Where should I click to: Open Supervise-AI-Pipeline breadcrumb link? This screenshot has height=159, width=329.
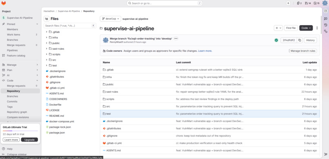point(69,11)
